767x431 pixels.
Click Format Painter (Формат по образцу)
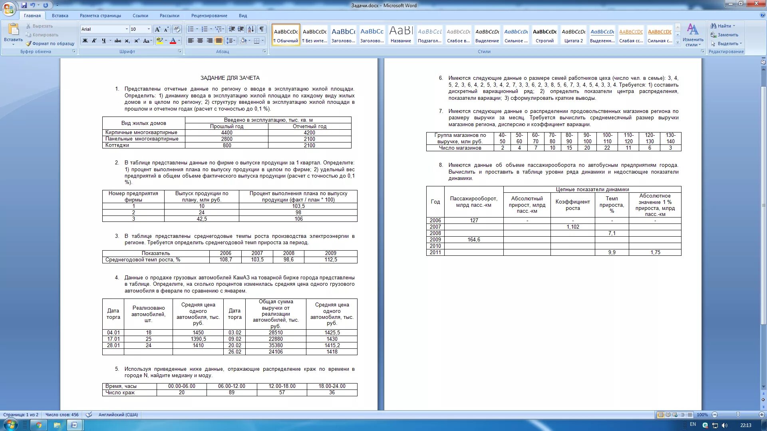click(50, 43)
